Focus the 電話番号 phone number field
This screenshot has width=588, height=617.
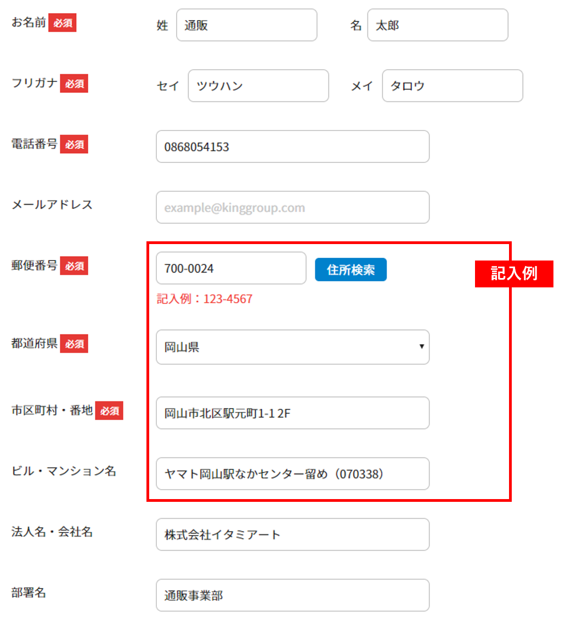(x=292, y=147)
